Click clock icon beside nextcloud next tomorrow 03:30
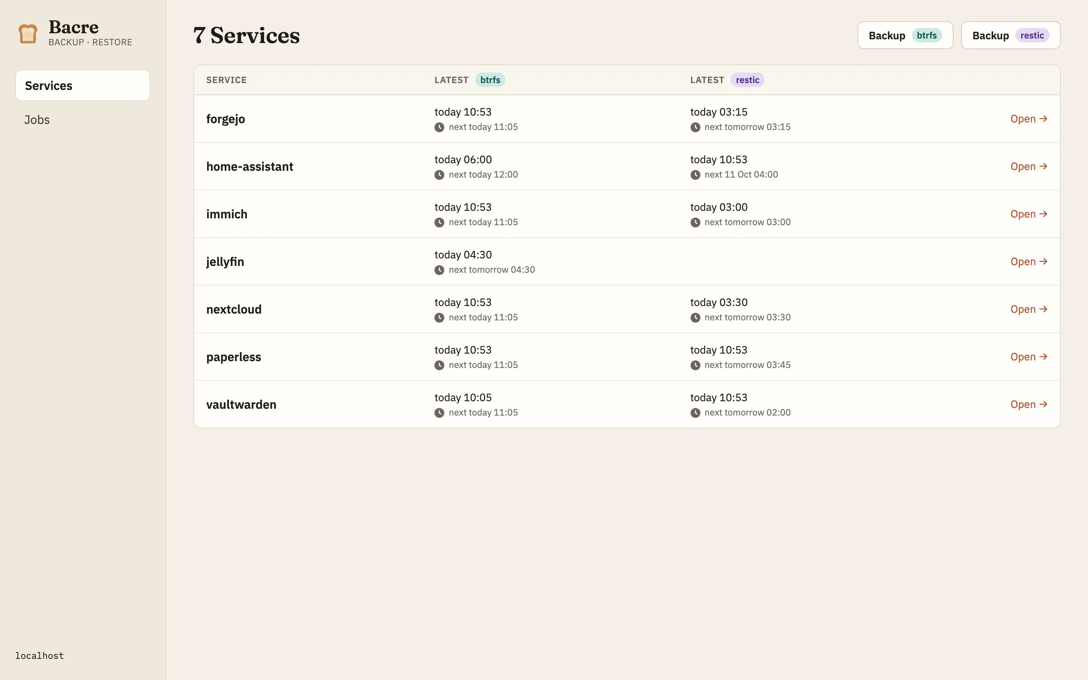 (x=695, y=318)
